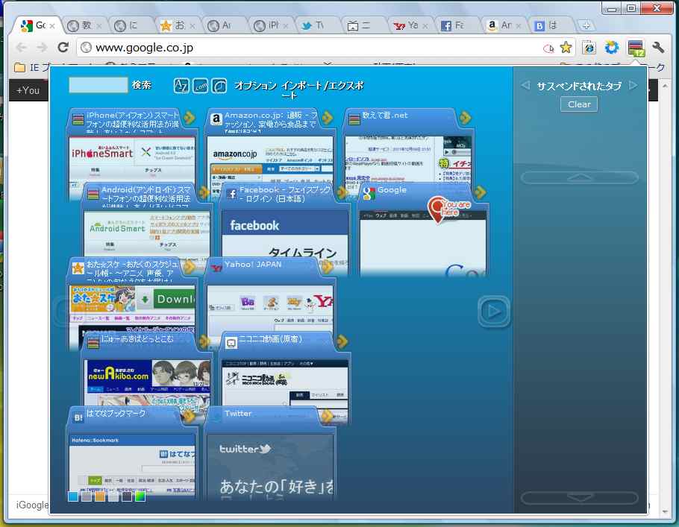Open the インポート/エクスポート link
Viewport: 679px width, 527px height.
click(322, 90)
